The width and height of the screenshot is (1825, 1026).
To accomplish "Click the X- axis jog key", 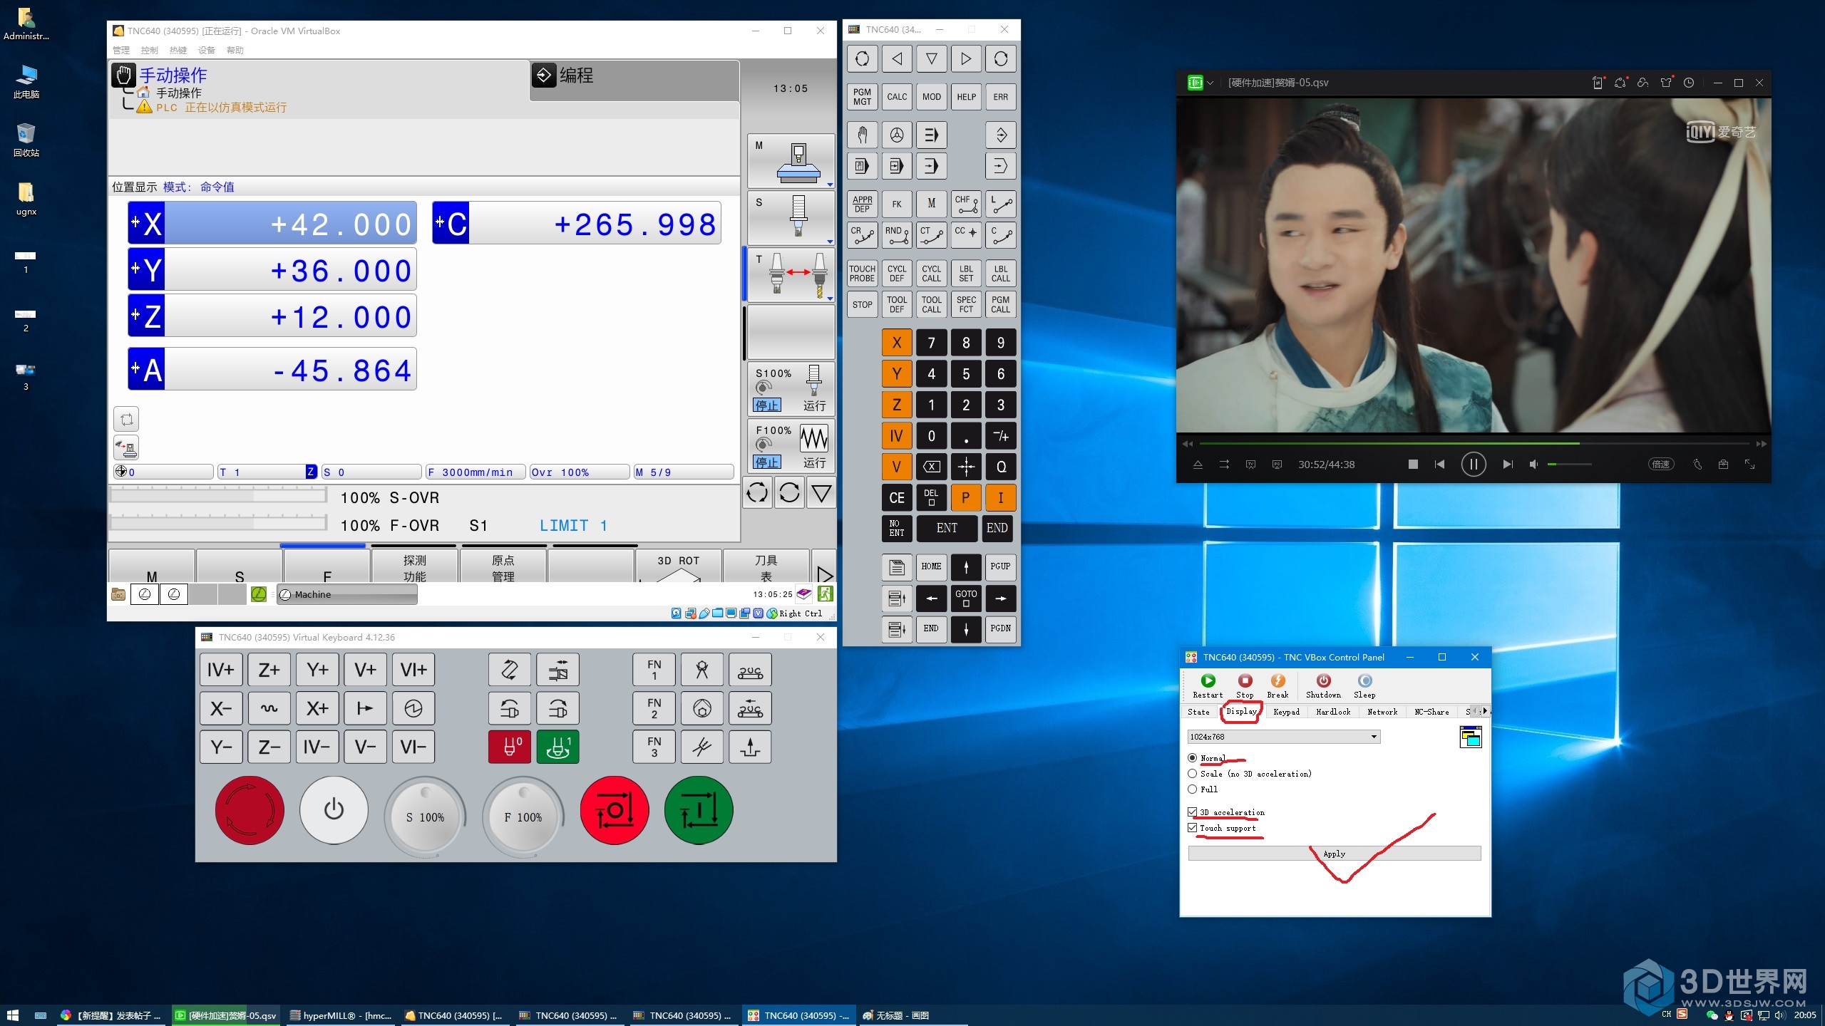I will [221, 708].
